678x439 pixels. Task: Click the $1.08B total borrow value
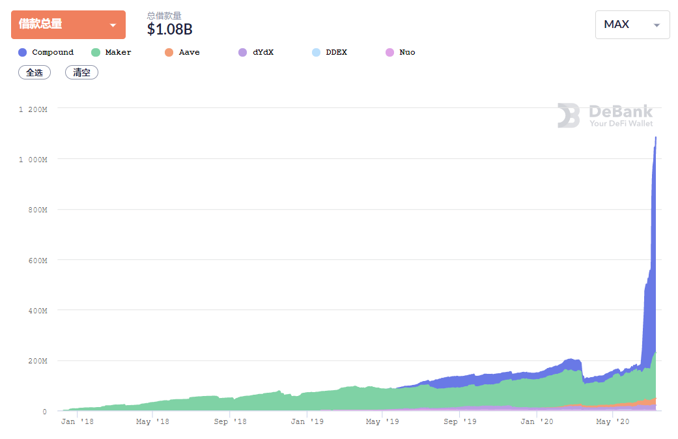(169, 29)
